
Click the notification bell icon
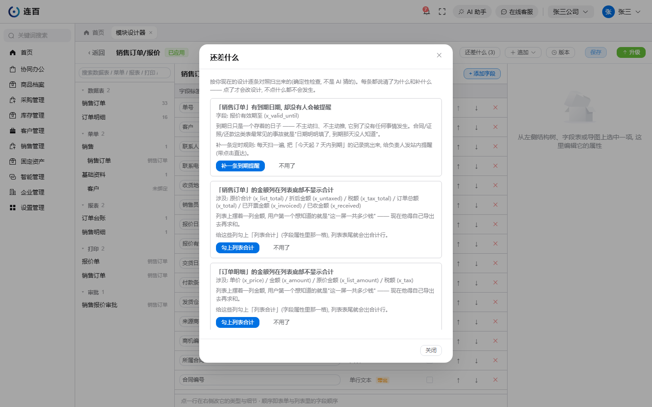(426, 11)
